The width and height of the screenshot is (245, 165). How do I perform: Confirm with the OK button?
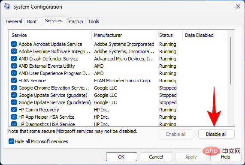point(121,157)
